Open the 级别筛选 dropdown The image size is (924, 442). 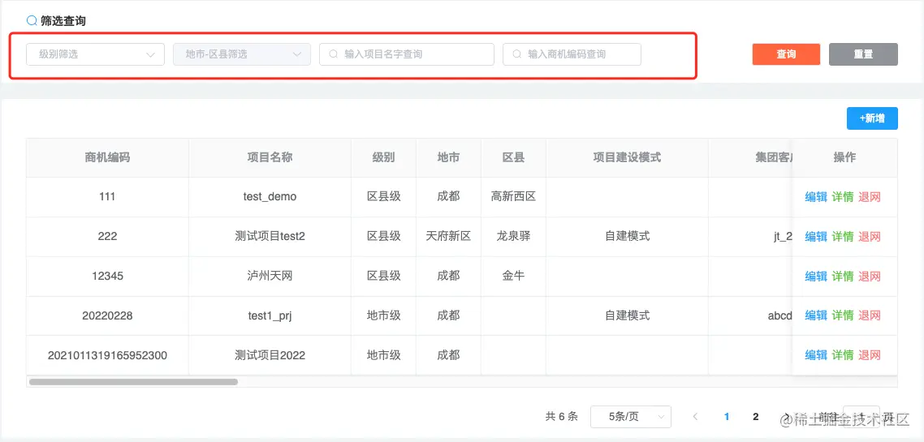coord(96,54)
